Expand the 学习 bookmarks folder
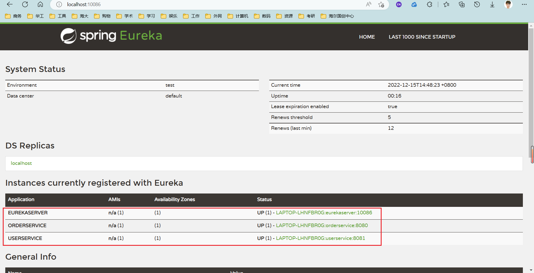Screen dimensions: 534x273 147,16
